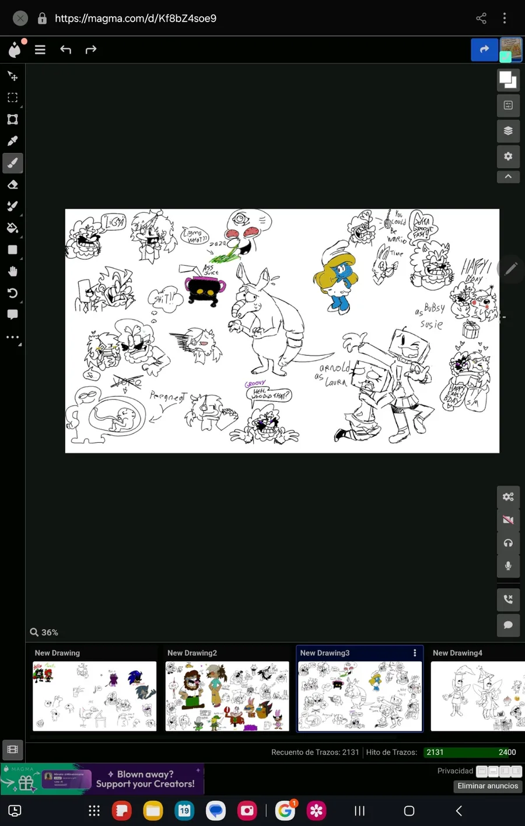Select the New Drawing3 thumbnail
The height and width of the screenshot is (826, 525).
coord(360,696)
